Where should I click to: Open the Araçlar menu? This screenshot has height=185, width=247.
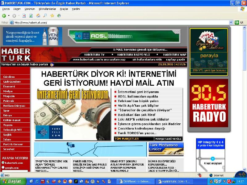coord(64,9)
